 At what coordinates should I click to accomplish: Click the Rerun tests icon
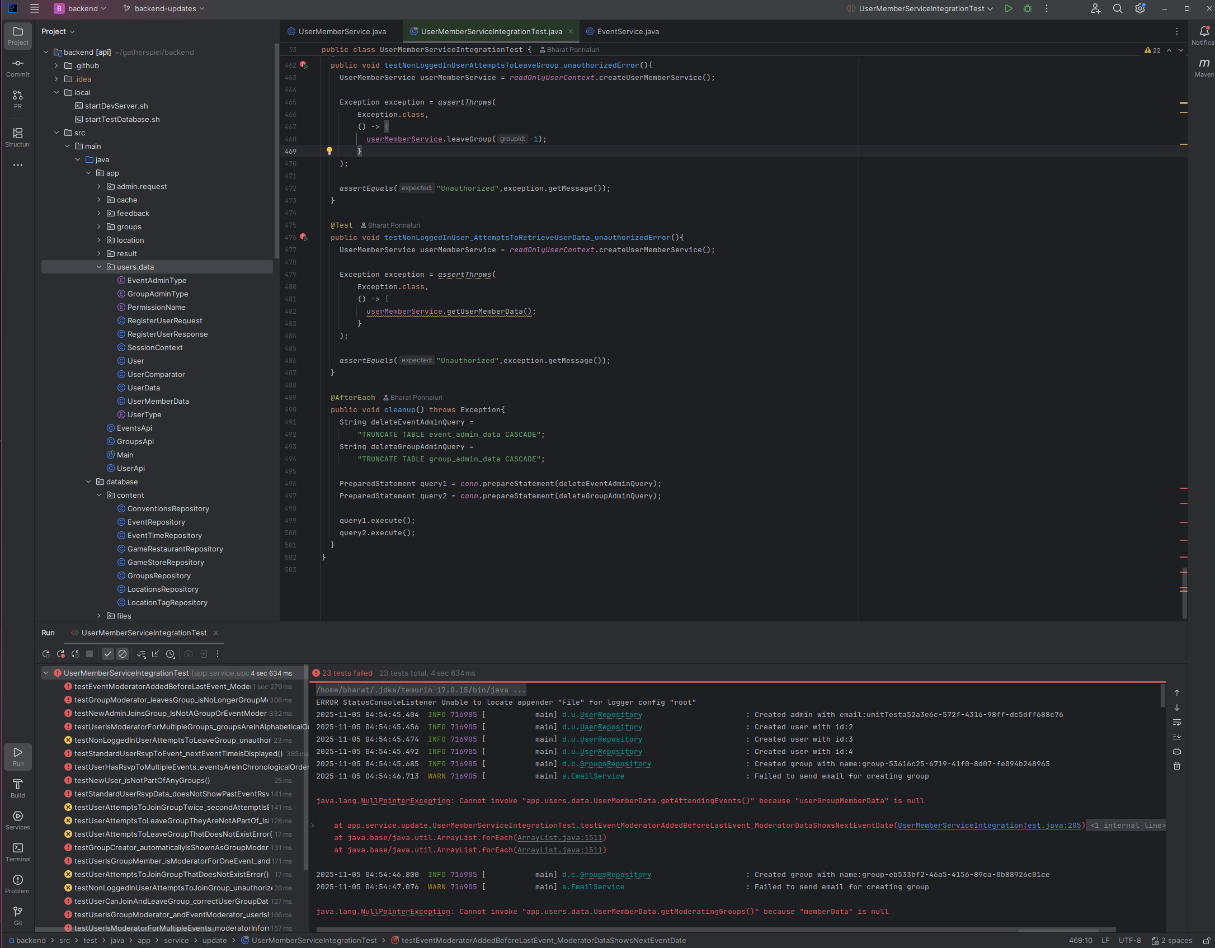pyautogui.click(x=46, y=654)
